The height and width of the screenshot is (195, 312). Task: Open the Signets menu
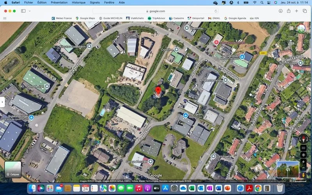coord(95,2)
